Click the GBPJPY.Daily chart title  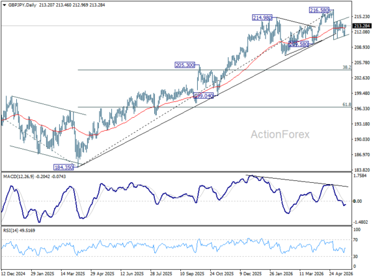tap(22, 5)
